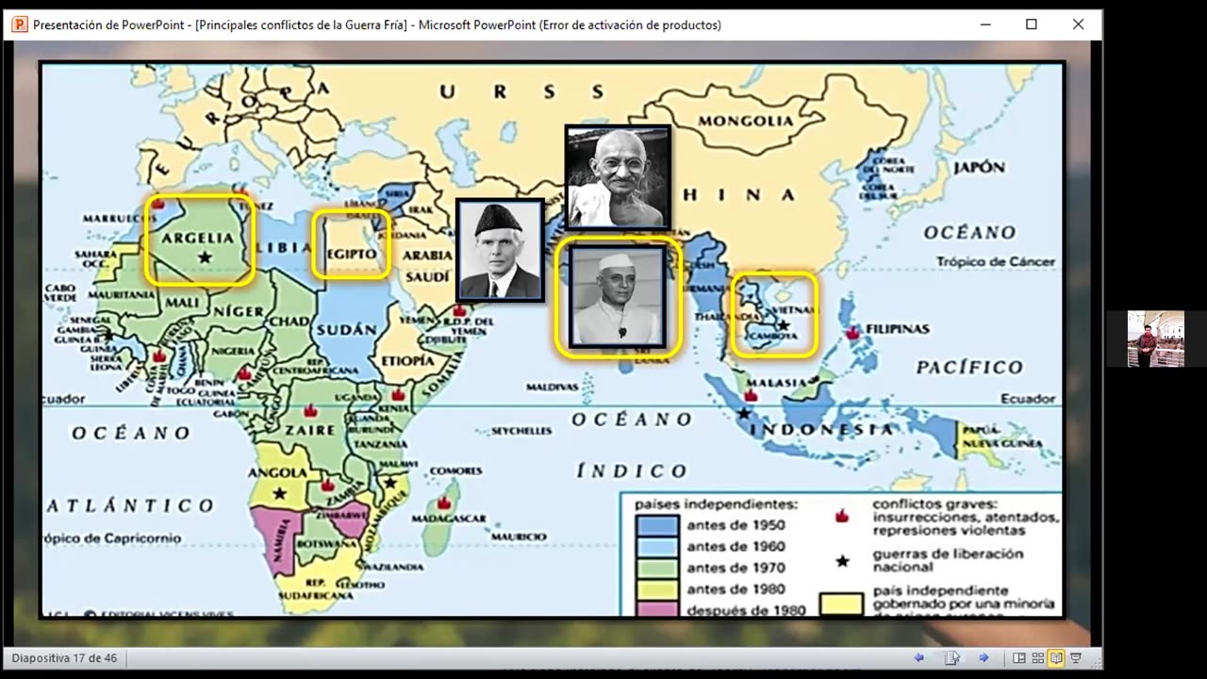Viewport: 1207px width, 679px height.
Task: Click the SEYCHELLES label on the map
Action: [521, 431]
